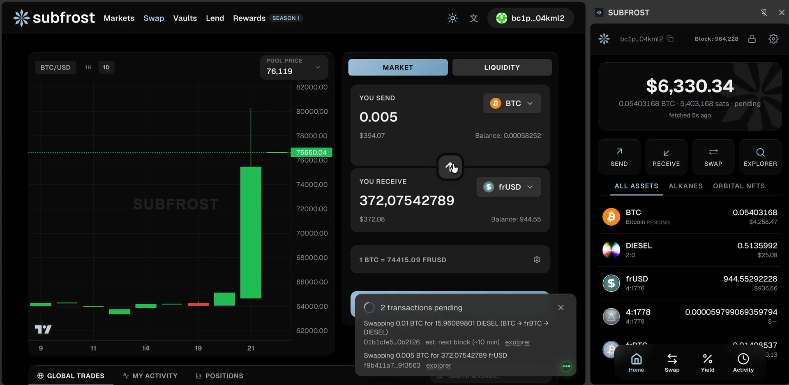Unpin the SUBFROST extension panel

[764, 13]
